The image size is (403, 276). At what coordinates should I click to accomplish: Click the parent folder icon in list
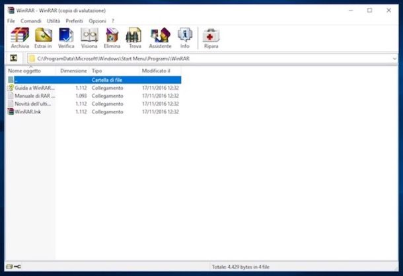11,80
